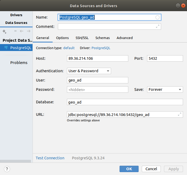Select the PostgreSQL data source in list

click(18, 48)
